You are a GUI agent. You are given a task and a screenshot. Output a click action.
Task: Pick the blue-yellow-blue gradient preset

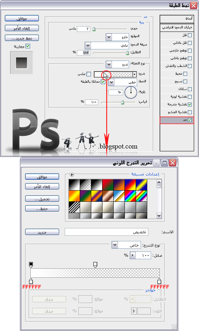click(141, 185)
